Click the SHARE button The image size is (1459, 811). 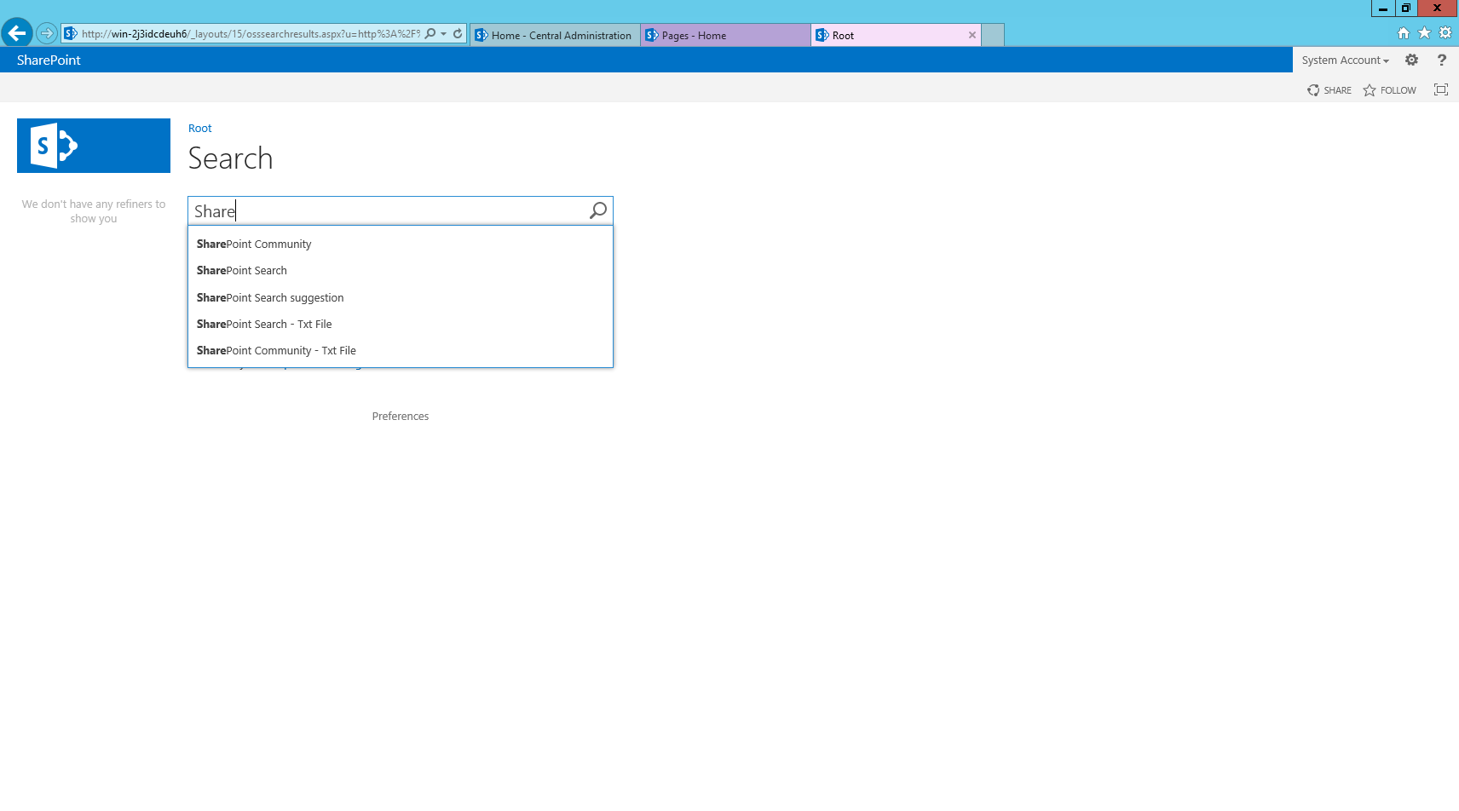click(1329, 90)
